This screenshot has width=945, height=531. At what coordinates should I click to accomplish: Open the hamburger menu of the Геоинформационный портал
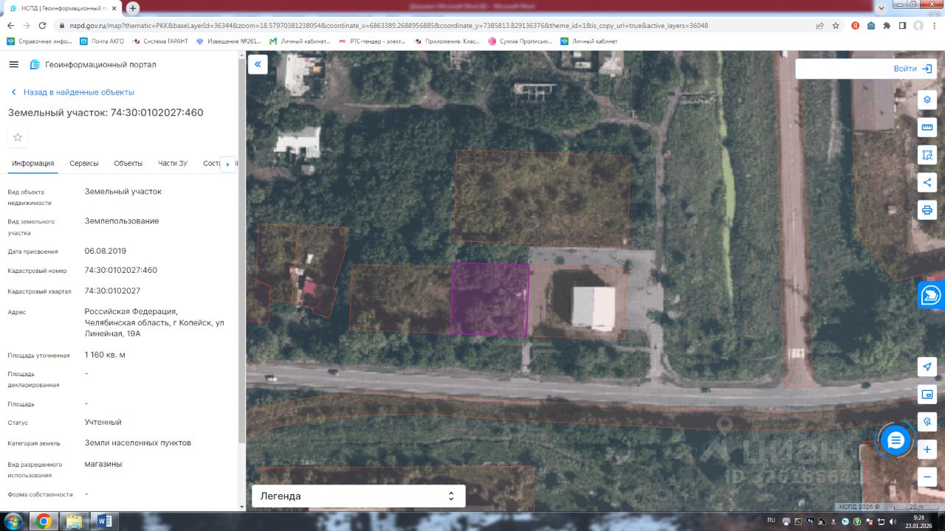coord(13,65)
